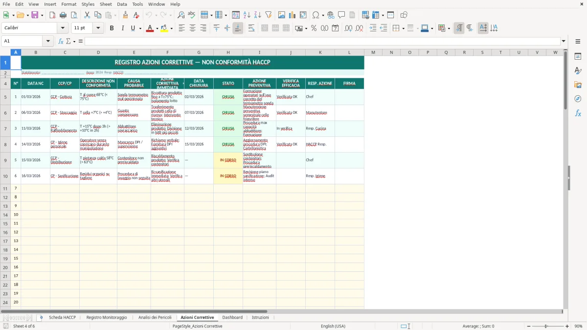Open Sidebar Gallery panel
The width and height of the screenshot is (587, 330).
578,85
